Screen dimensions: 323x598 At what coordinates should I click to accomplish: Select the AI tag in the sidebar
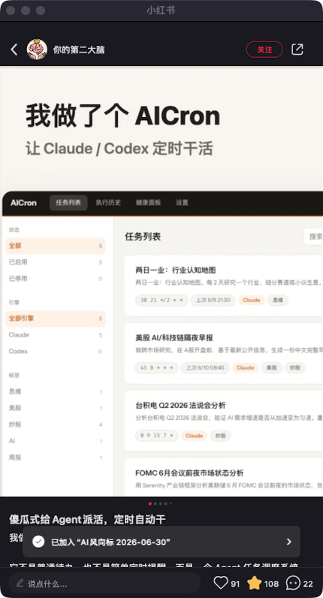click(56, 440)
